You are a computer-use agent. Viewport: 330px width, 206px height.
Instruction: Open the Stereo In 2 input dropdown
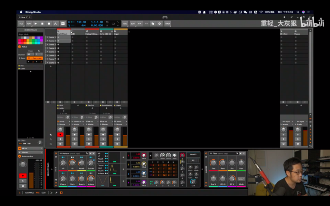click(x=78, y=122)
